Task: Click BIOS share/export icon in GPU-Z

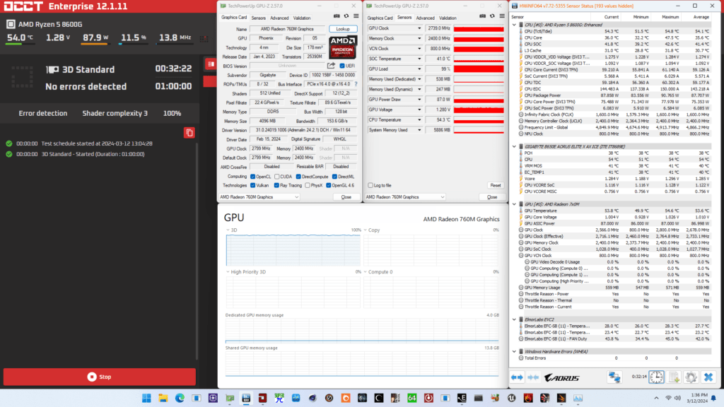Action: click(331, 66)
